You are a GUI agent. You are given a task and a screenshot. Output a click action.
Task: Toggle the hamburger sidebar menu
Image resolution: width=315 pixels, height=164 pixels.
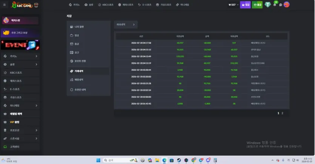tap(5, 5)
